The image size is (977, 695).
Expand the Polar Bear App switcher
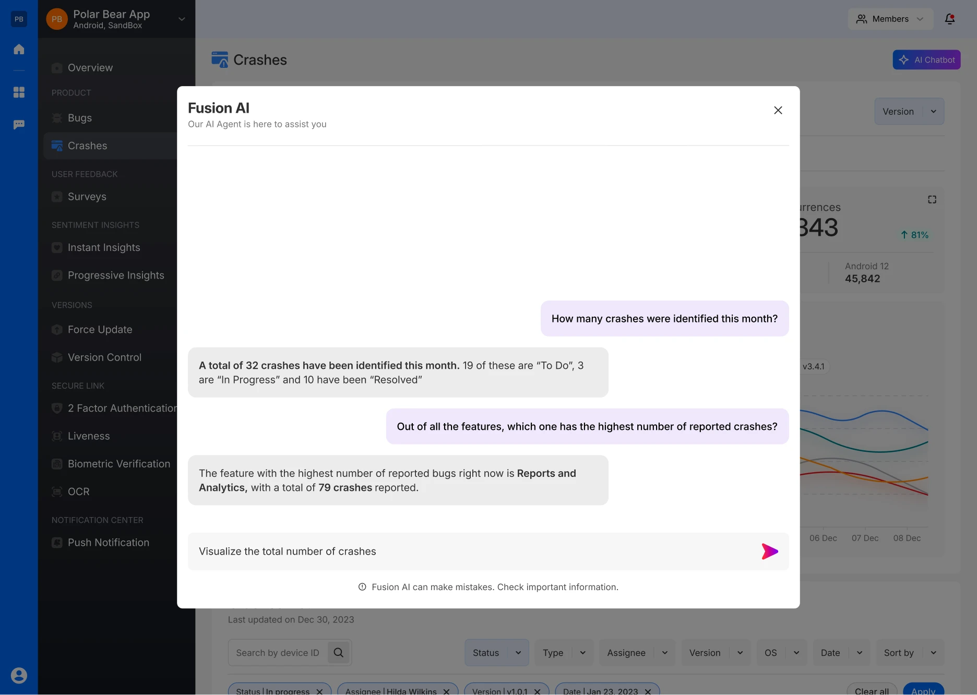(x=182, y=19)
